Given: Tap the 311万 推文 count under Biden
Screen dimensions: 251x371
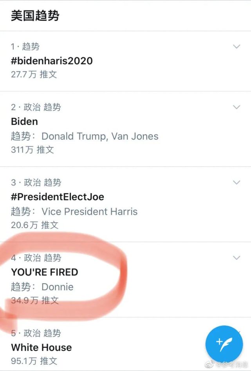Looking at the screenshot, I should 32,150.
